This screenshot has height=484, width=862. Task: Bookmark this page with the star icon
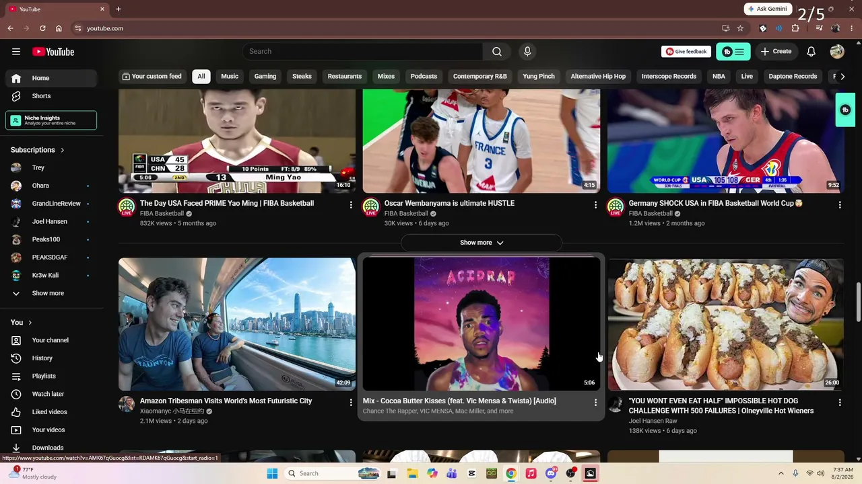(x=740, y=28)
